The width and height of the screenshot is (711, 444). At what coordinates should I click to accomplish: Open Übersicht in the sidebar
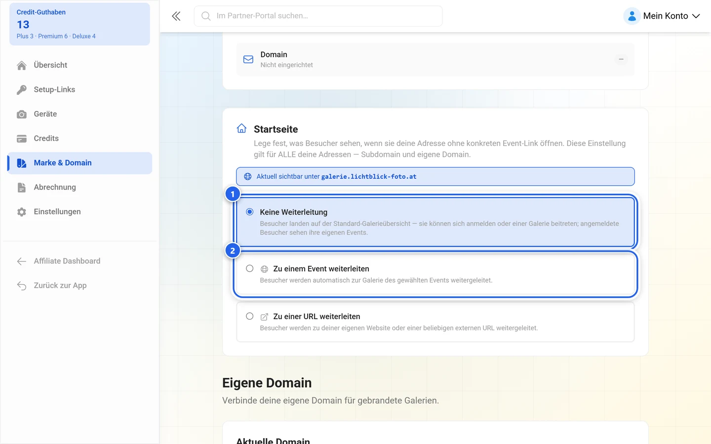tap(80, 65)
